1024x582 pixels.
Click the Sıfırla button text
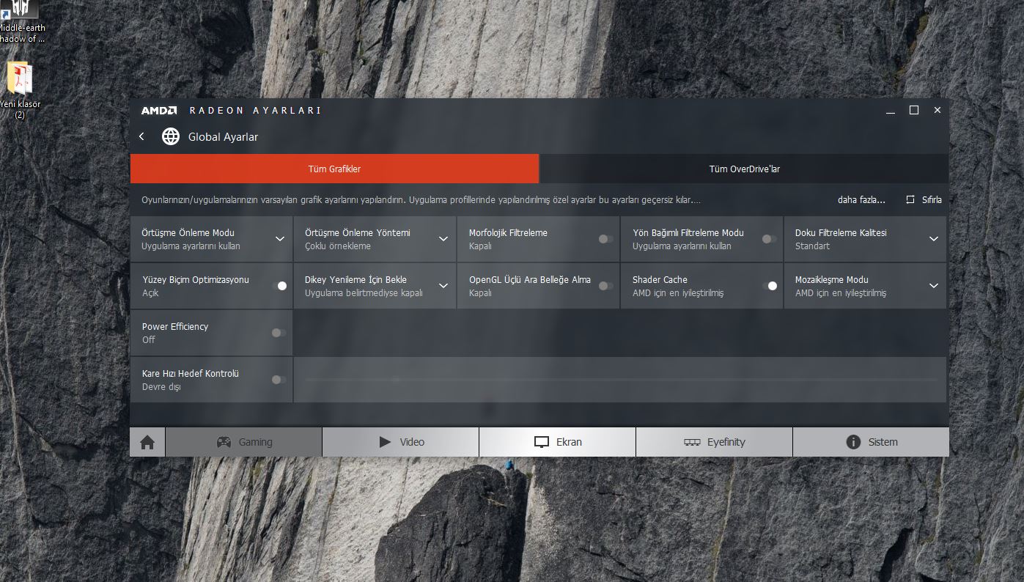[932, 199]
